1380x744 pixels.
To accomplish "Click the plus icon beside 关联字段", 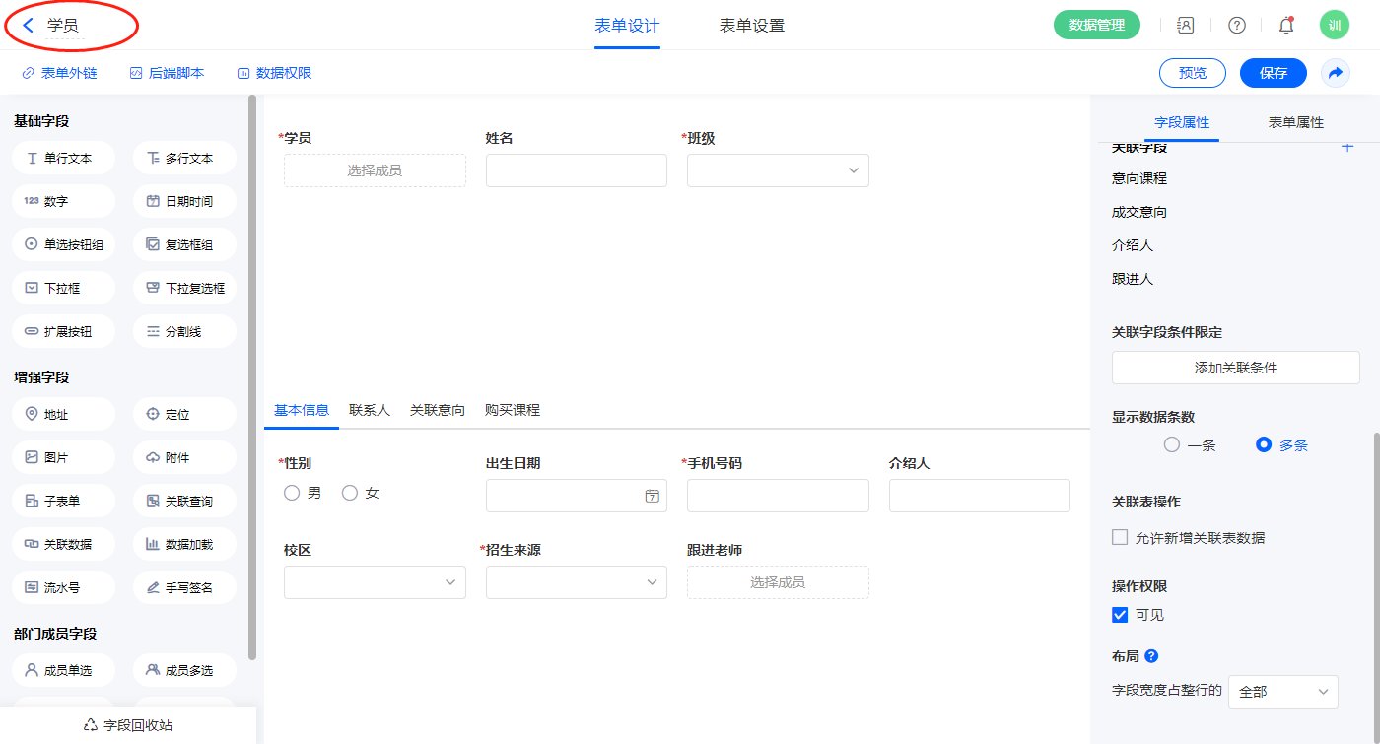I will click(1347, 148).
